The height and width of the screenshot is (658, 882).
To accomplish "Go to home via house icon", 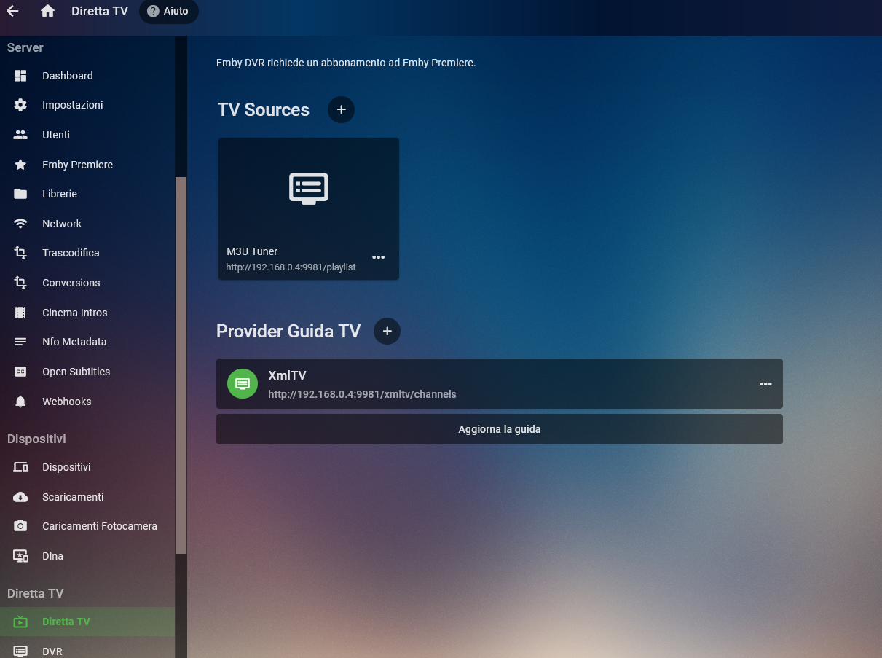I will [48, 11].
